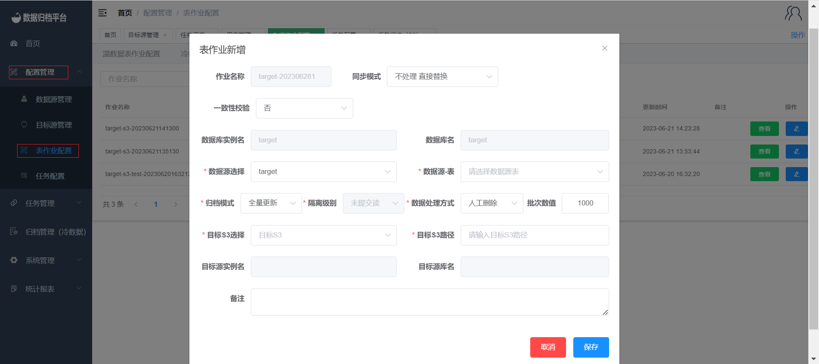Open the 一致性校验 dropdown
819x364 pixels.
click(305, 108)
